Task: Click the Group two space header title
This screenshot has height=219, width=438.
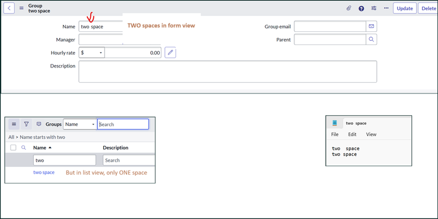Action: pos(39,8)
